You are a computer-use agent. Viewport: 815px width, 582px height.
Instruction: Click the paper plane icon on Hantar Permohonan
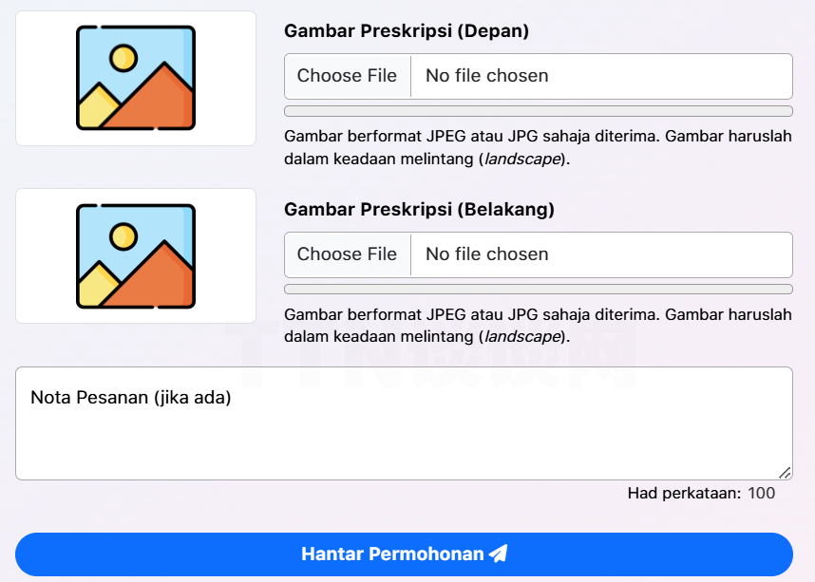pyautogui.click(x=498, y=554)
